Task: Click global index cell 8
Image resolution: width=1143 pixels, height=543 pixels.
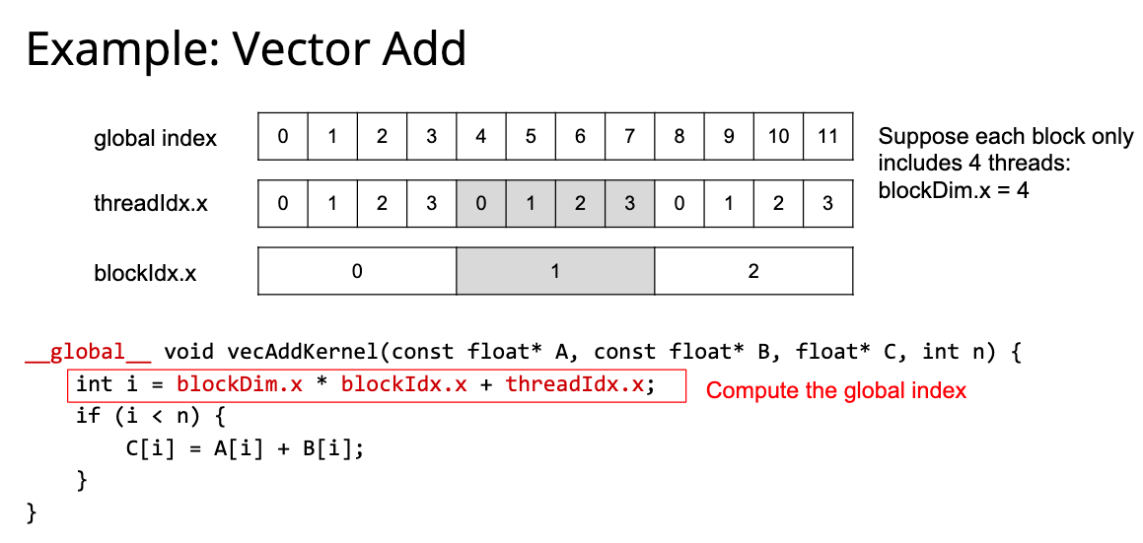Action: pyautogui.click(x=679, y=136)
